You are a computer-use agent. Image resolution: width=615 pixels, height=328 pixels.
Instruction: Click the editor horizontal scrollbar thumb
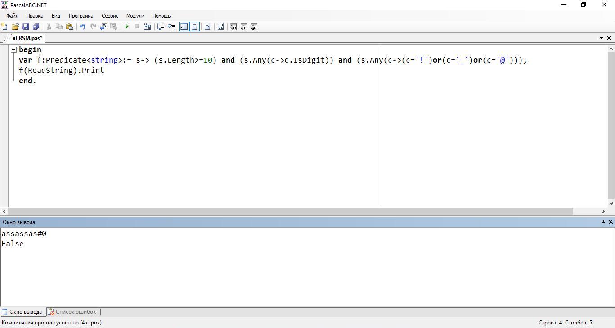point(291,211)
